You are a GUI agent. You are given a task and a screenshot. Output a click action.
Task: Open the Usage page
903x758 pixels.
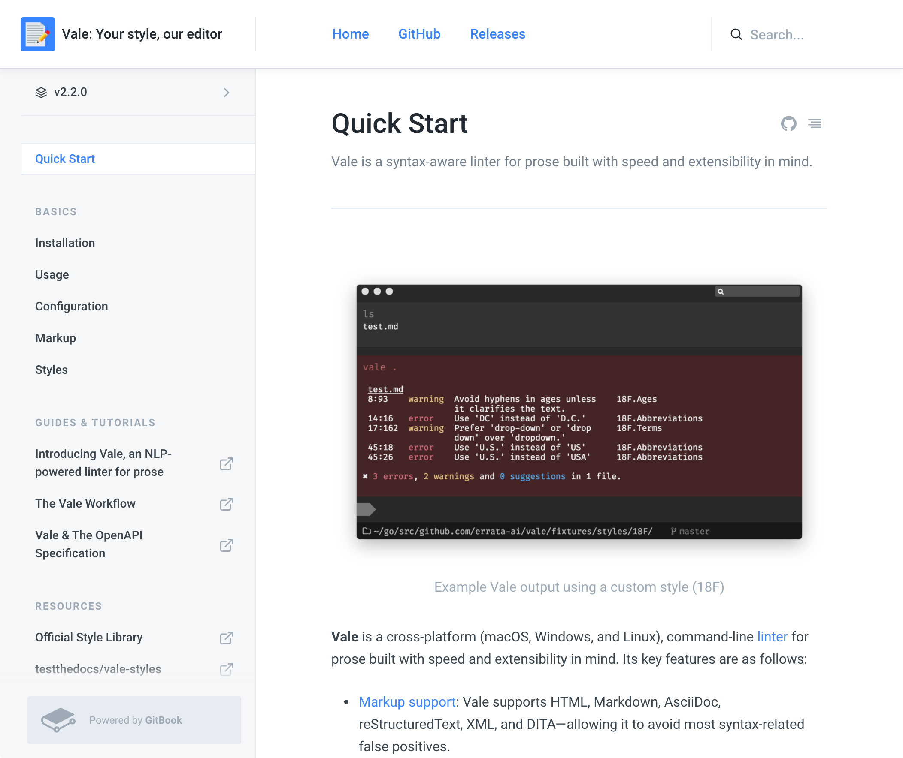click(x=52, y=274)
